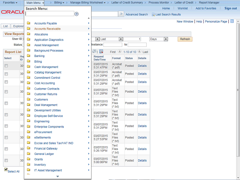Screen dimensions: 240x180
Task: Click the folder icon beside General Ledger
Action: click(x=29, y=154)
